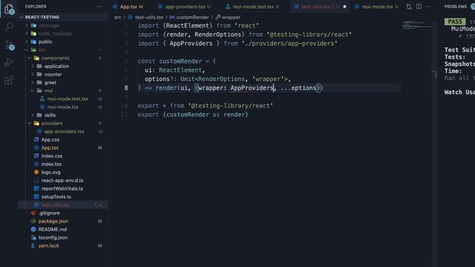475x267 pixels.
Task: Expand the node_modules folder
Action: tap(55, 33)
